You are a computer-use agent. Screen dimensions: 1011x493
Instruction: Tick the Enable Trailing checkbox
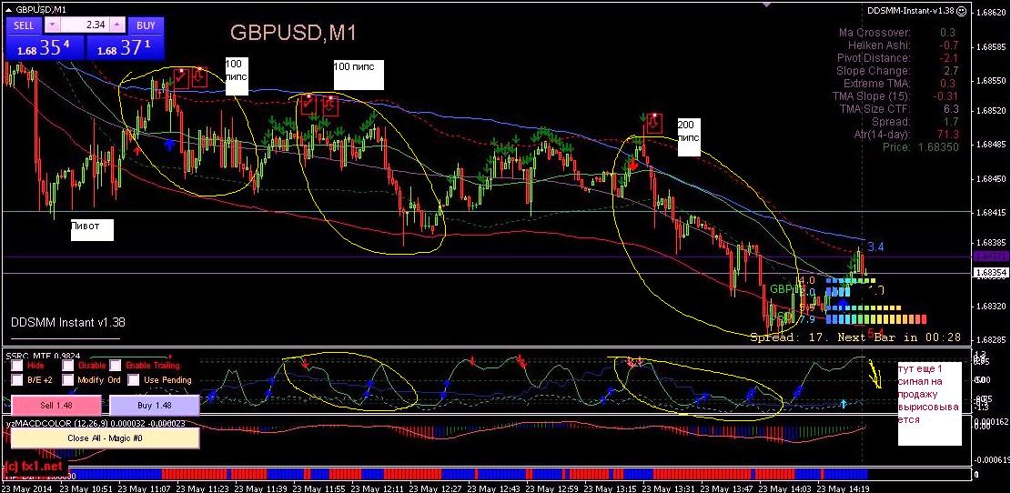click(115, 366)
